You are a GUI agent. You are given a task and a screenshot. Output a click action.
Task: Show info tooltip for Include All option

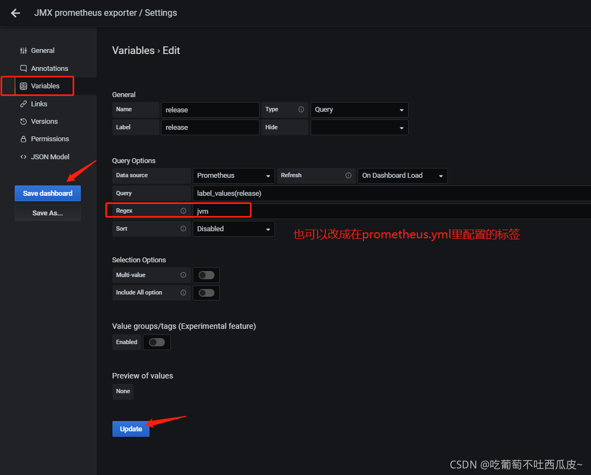[x=183, y=293]
